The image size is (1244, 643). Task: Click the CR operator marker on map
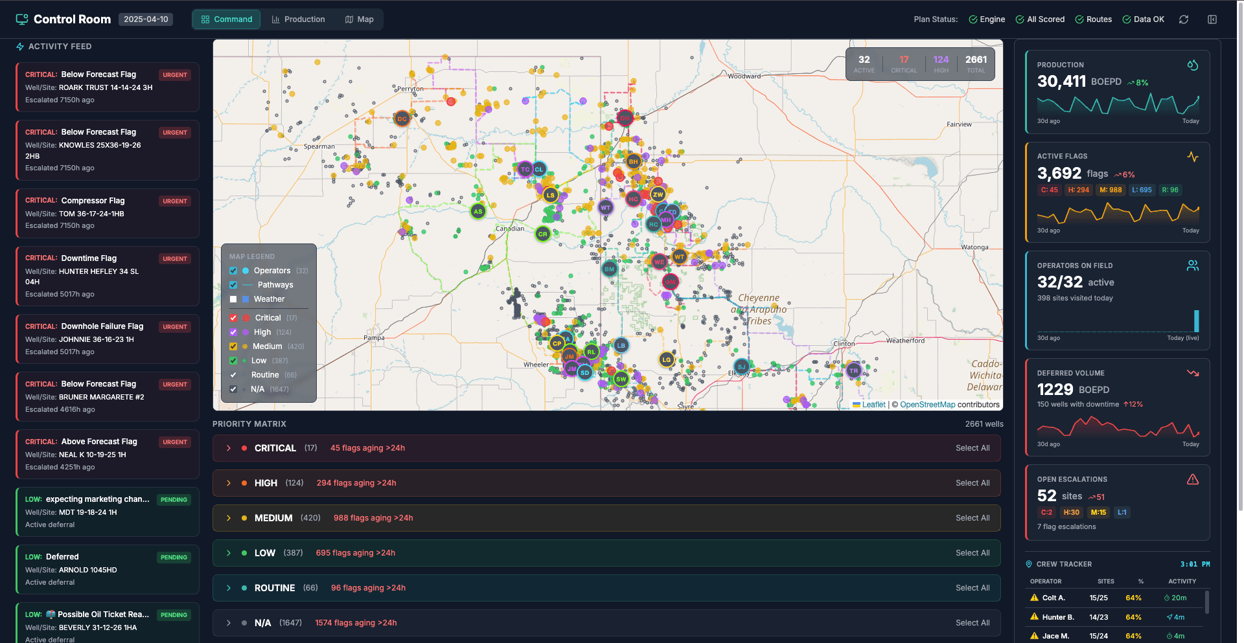[543, 234]
